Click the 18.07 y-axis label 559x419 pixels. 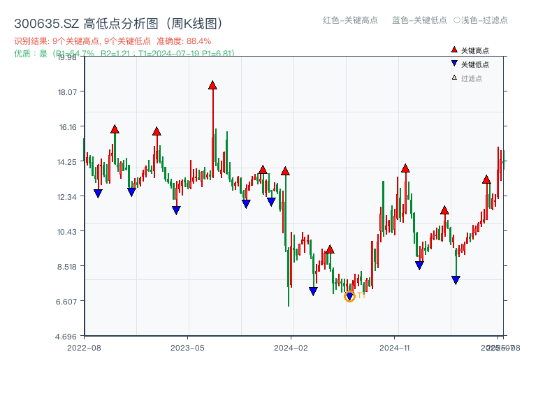[x=67, y=92]
